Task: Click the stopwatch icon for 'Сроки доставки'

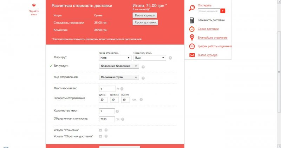Action: click(x=192, y=29)
